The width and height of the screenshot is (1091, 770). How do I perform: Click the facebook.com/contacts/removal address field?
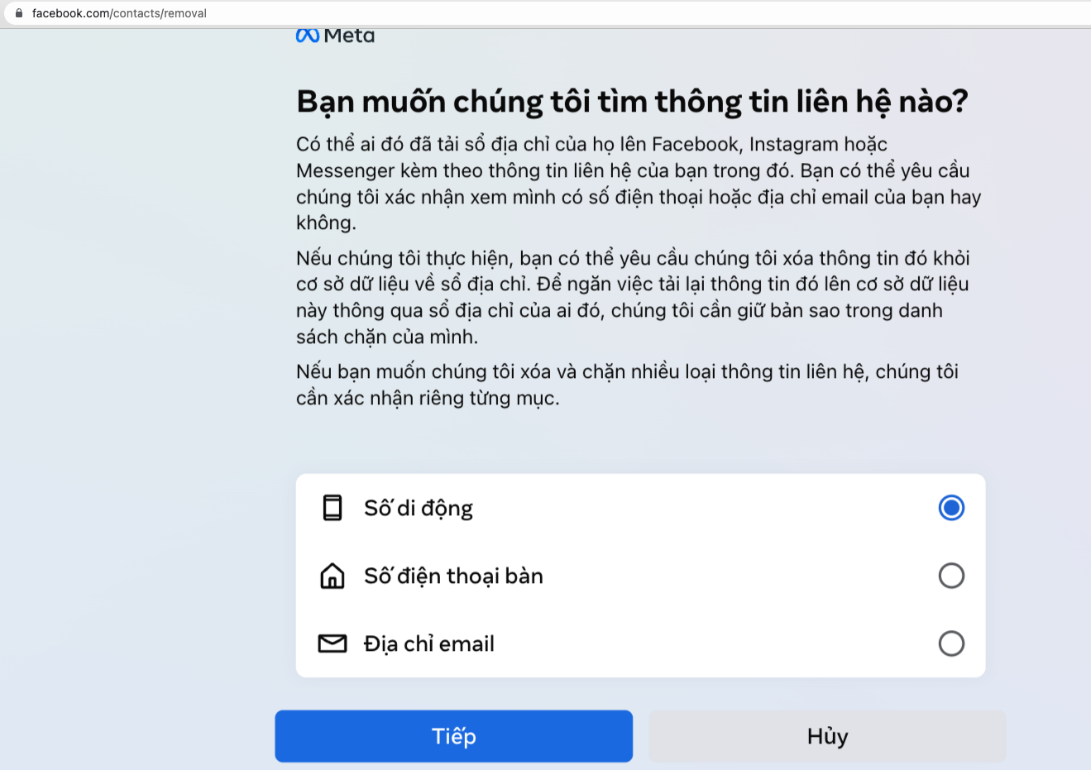(x=546, y=13)
